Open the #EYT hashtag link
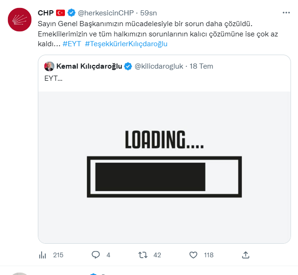 click(x=72, y=44)
